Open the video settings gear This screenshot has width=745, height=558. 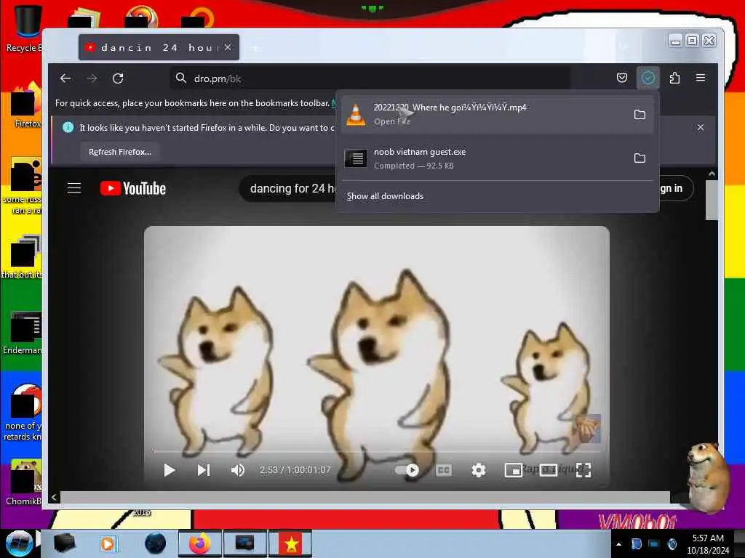[479, 470]
